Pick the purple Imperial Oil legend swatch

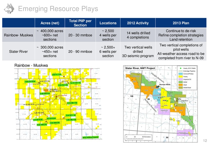[181, 79]
